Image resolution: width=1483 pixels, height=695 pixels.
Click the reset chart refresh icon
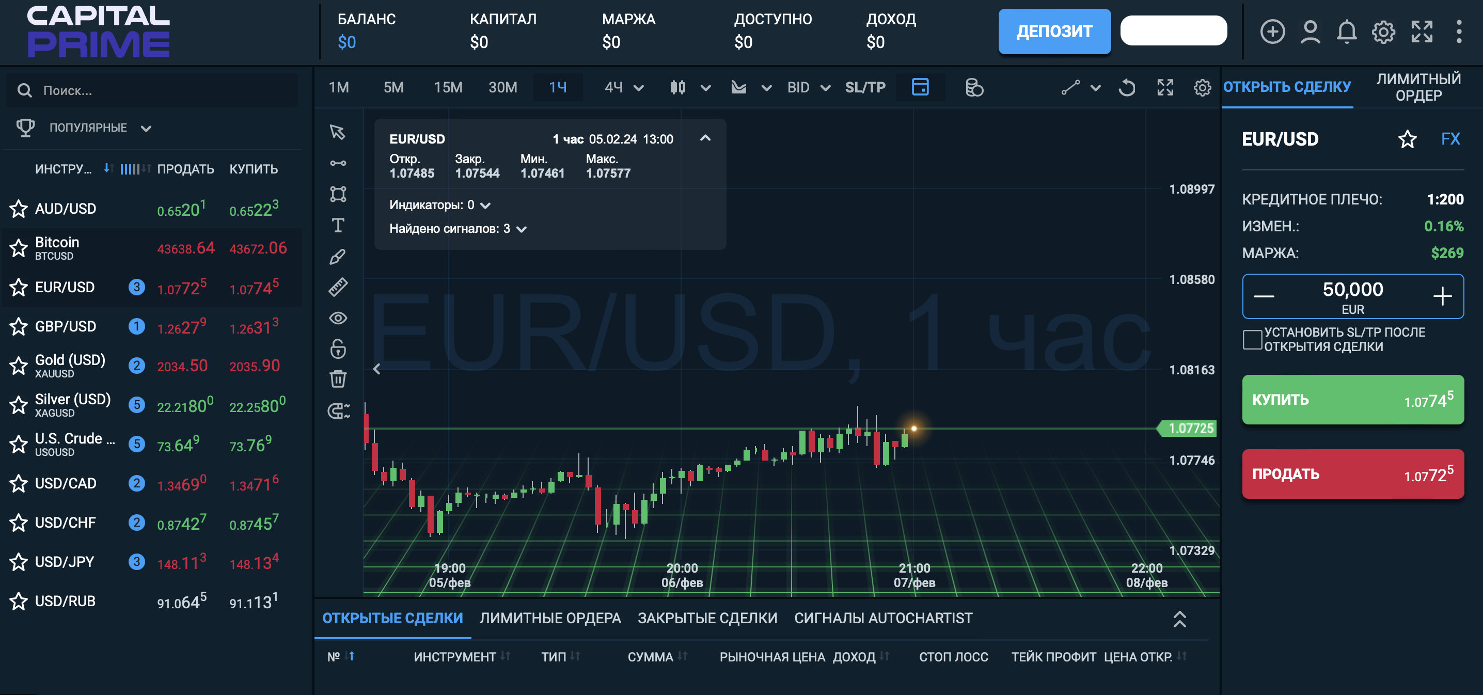tap(1127, 88)
